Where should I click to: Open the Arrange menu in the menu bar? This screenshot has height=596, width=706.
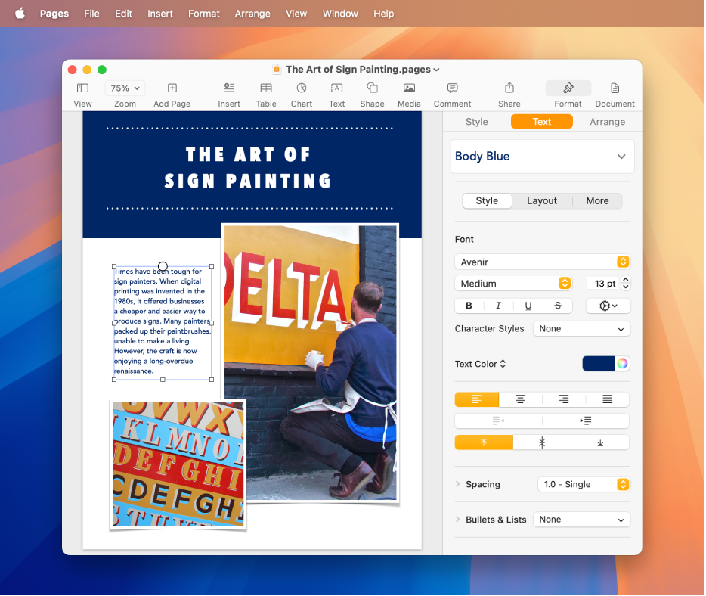click(252, 14)
